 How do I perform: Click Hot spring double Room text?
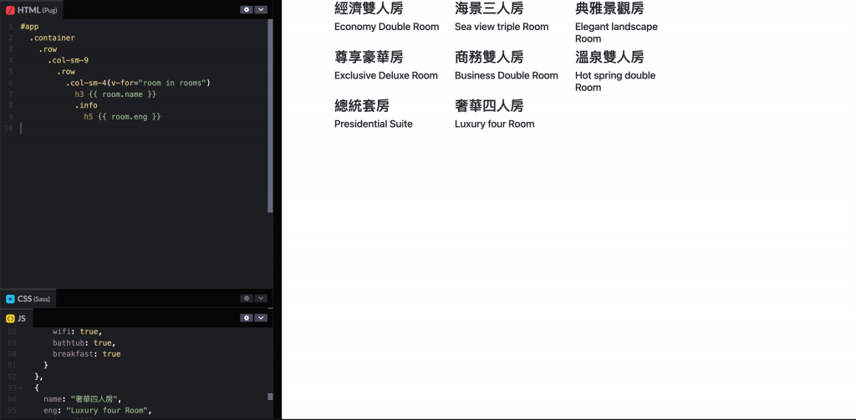coord(615,81)
